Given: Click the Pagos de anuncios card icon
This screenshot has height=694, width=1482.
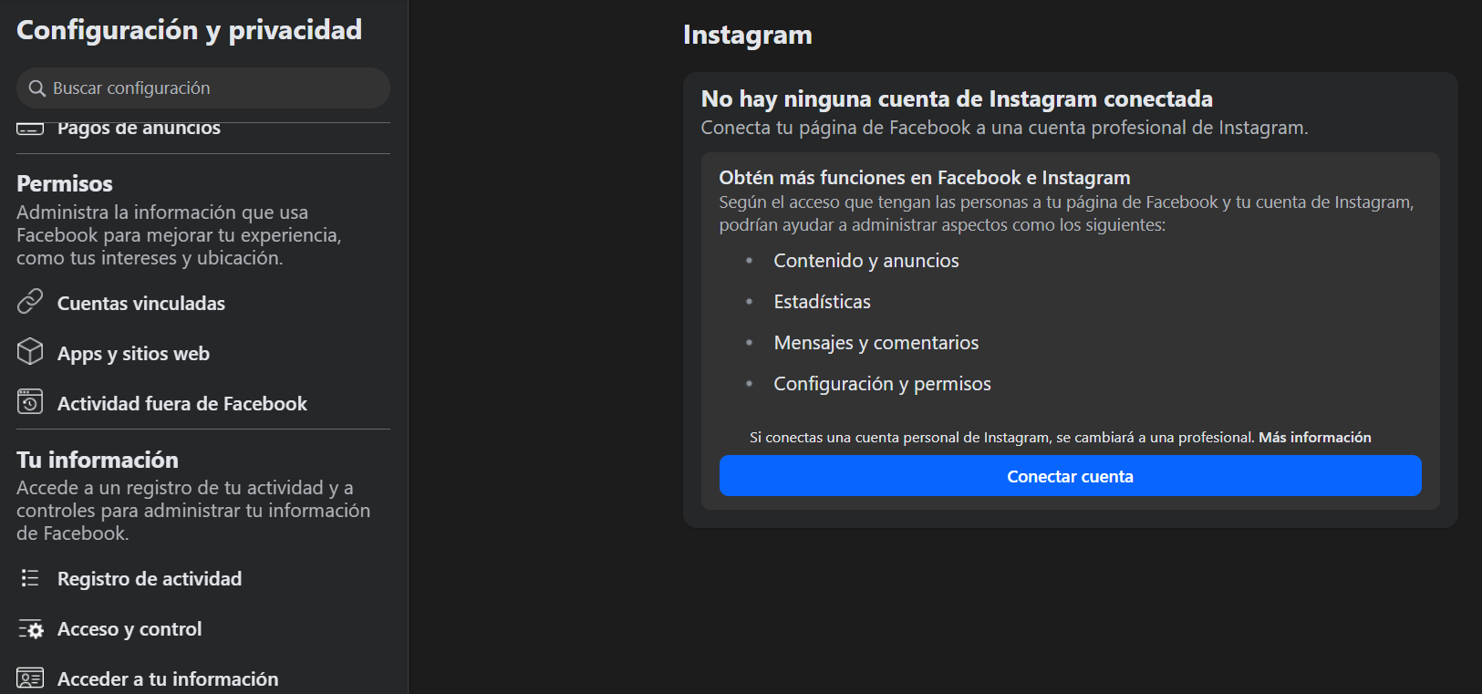Looking at the screenshot, I should [30, 129].
